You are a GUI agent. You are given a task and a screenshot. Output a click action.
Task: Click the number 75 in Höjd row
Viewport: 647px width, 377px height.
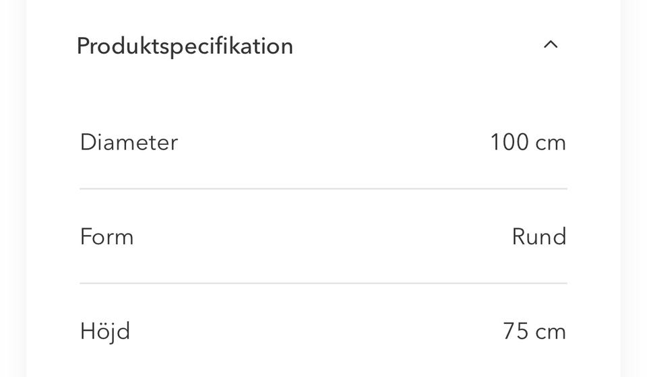515,331
